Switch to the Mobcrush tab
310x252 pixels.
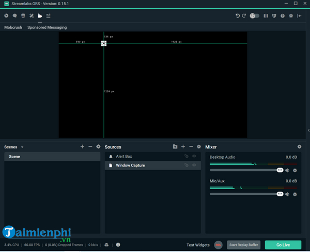point(13,27)
